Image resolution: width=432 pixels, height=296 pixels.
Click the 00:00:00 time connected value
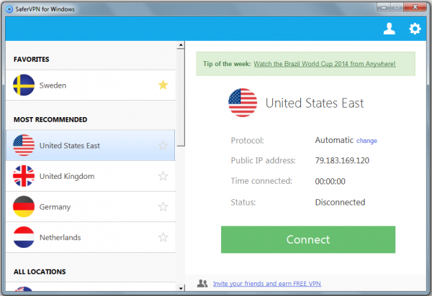coord(330,181)
